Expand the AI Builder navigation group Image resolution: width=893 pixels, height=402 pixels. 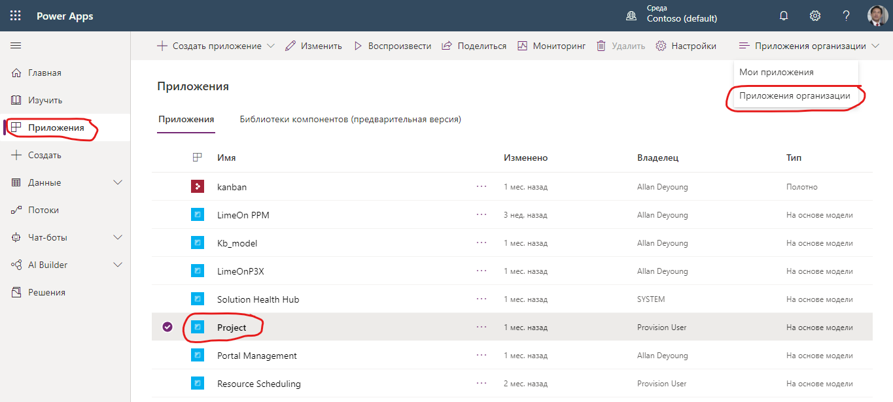(118, 265)
